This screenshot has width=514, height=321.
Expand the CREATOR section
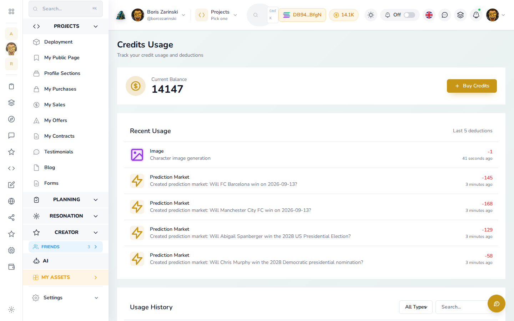pos(66,233)
